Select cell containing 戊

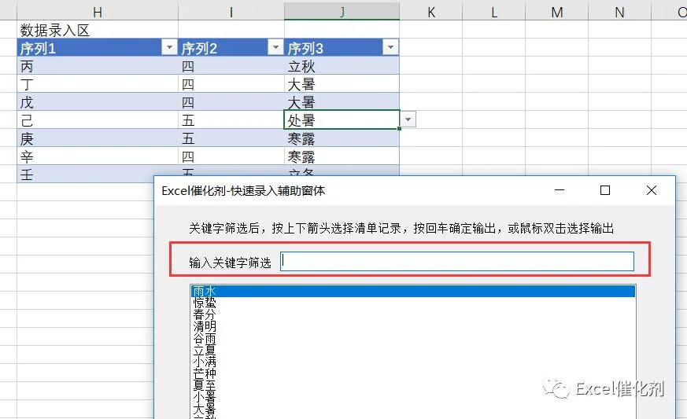point(98,102)
